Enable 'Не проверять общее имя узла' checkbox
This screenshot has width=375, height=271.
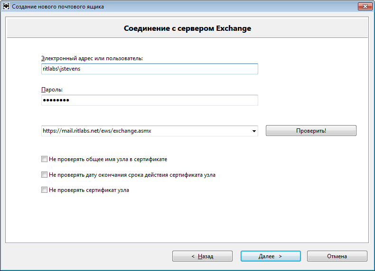point(44,159)
